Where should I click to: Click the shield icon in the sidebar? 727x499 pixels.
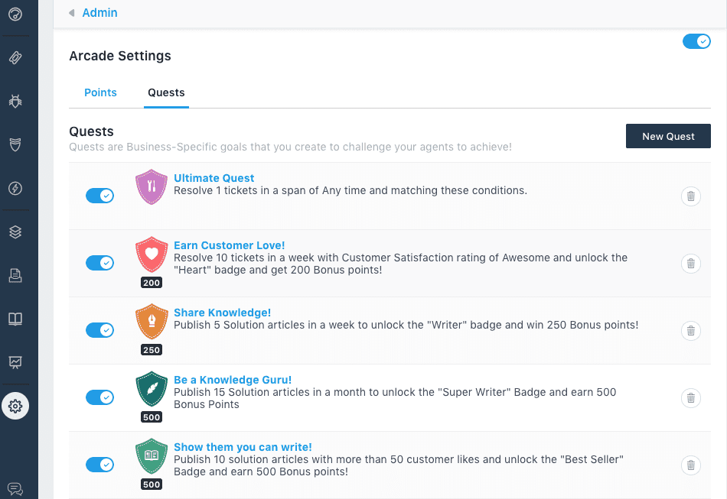point(16,144)
